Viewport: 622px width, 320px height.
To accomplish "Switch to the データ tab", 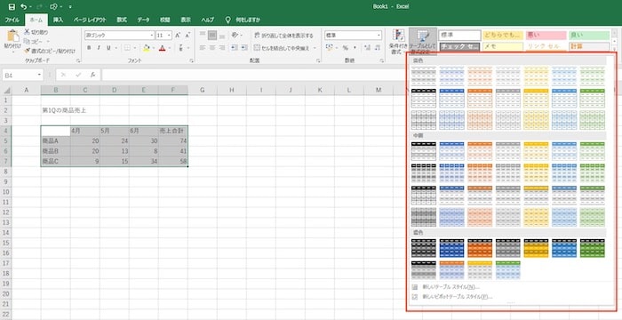I will [x=143, y=20].
